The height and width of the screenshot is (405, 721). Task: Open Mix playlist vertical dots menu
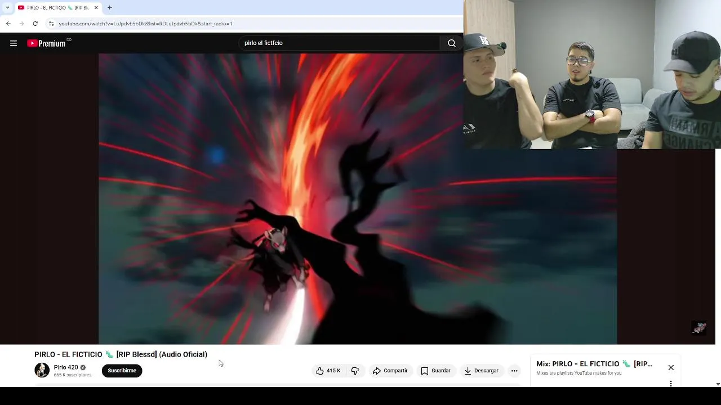671,384
